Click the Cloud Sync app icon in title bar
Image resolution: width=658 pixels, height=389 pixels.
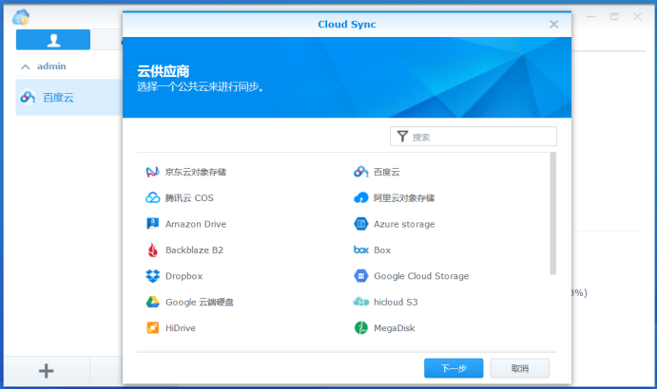click(21, 17)
